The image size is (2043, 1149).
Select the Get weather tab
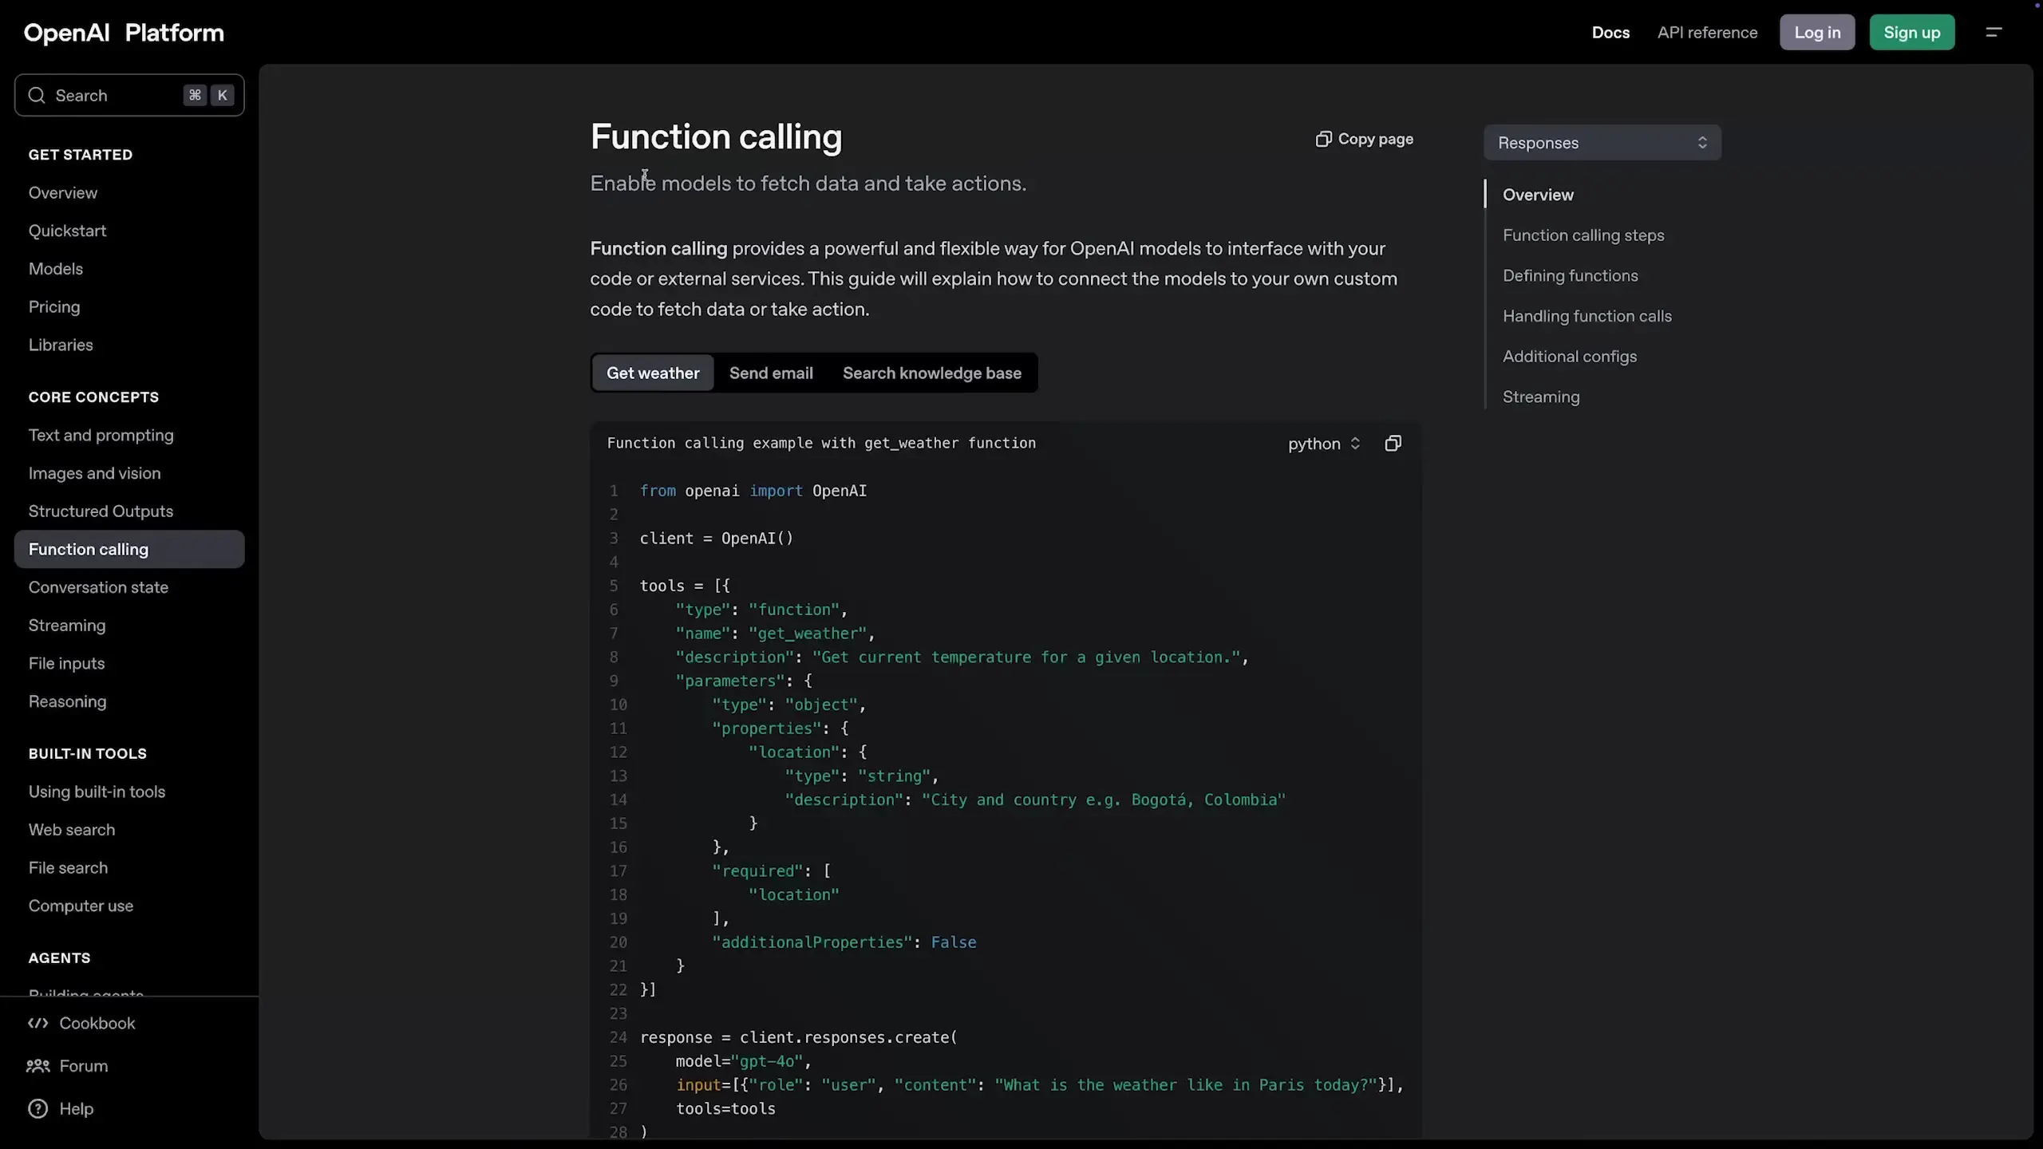(x=653, y=373)
